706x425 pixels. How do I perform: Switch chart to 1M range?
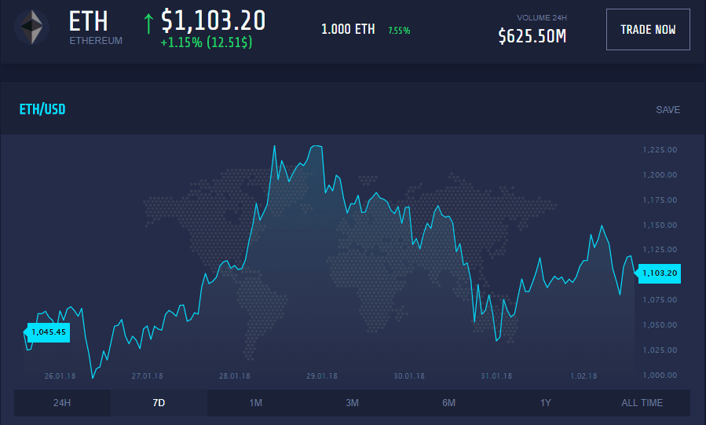tap(256, 403)
